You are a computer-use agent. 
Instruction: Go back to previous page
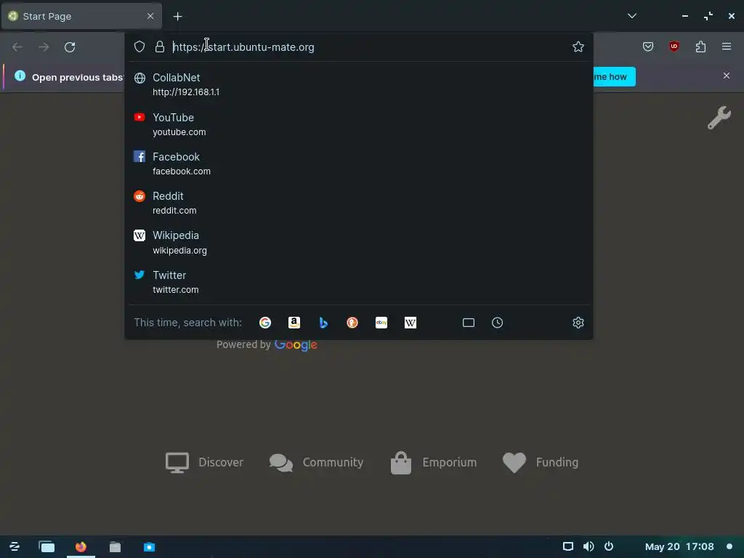tap(17, 47)
